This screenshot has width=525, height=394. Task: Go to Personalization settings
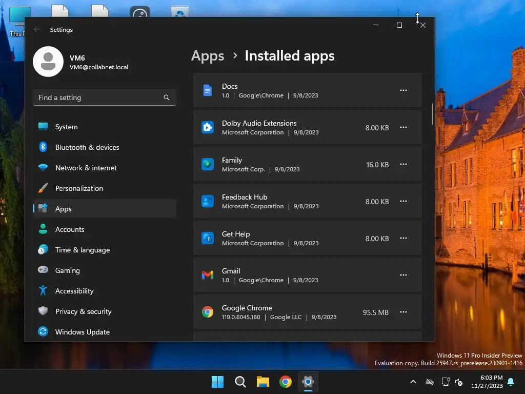[105, 188]
